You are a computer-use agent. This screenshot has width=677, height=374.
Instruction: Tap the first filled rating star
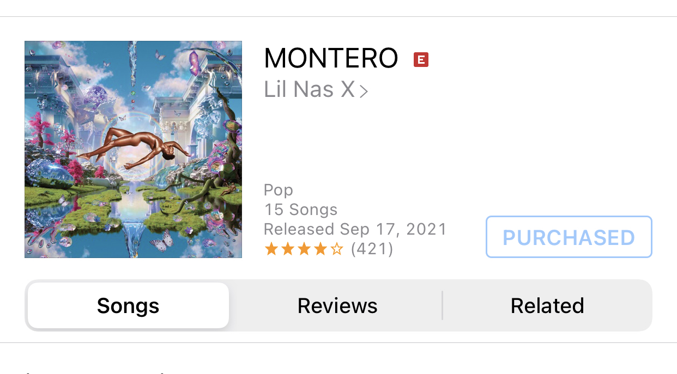pos(271,249)
